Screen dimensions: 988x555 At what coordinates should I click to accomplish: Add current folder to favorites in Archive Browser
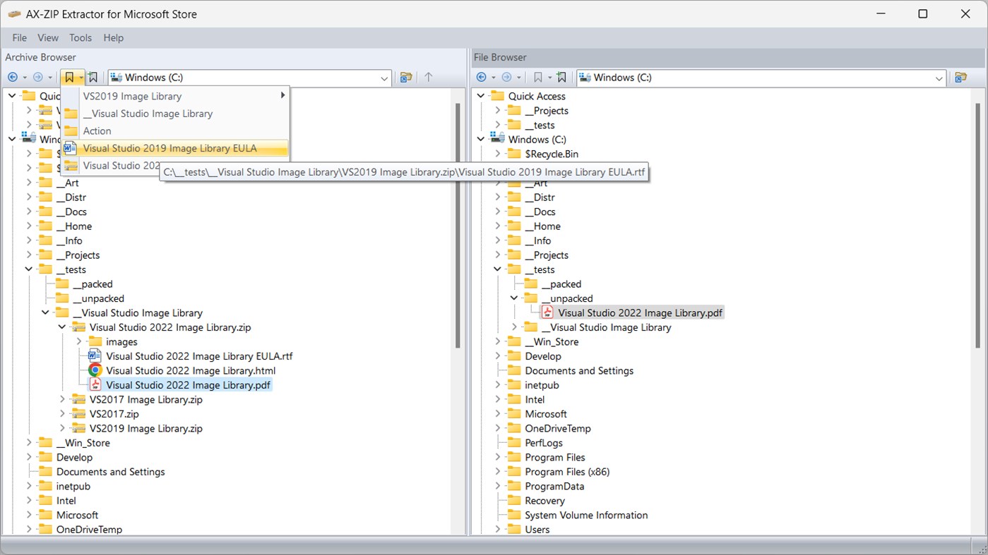pos(93,77)
